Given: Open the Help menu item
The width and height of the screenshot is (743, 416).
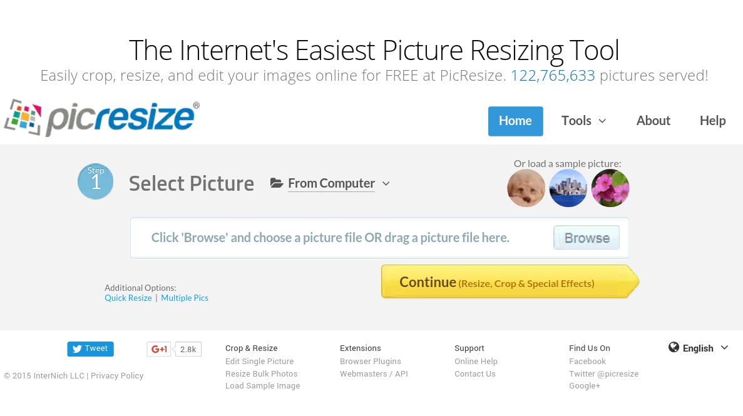Looking at the screenshot, I should pyautogui.click(x=713, y=121).
